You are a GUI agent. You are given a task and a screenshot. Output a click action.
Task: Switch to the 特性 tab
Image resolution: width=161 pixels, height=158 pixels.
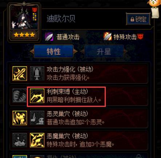pyautogui.click(x=54, y=51)
